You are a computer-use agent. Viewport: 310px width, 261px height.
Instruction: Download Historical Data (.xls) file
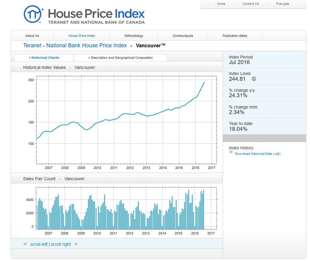[258, 154]
